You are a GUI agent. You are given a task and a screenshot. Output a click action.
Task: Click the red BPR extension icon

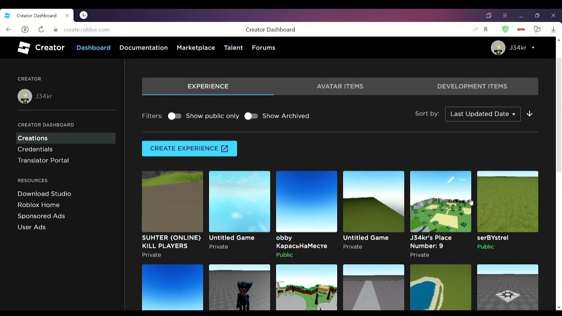coord(521,29)
